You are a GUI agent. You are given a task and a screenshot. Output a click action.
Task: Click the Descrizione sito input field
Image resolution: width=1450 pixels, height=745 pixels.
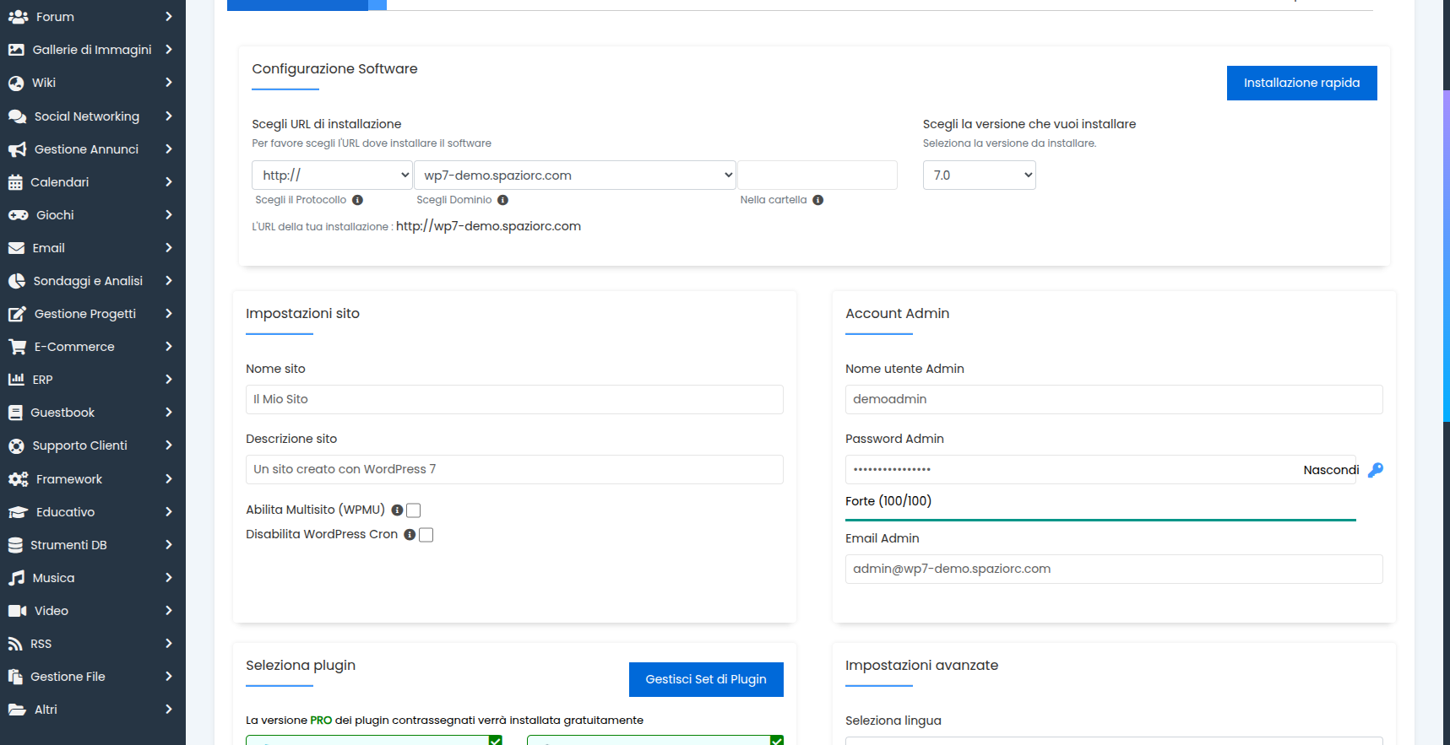pos(514,469)
